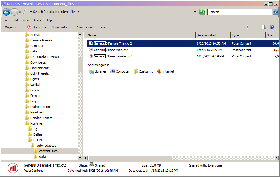Select the LuxBall folder
This screenshot has width=280, height=177.
point(35,84)
